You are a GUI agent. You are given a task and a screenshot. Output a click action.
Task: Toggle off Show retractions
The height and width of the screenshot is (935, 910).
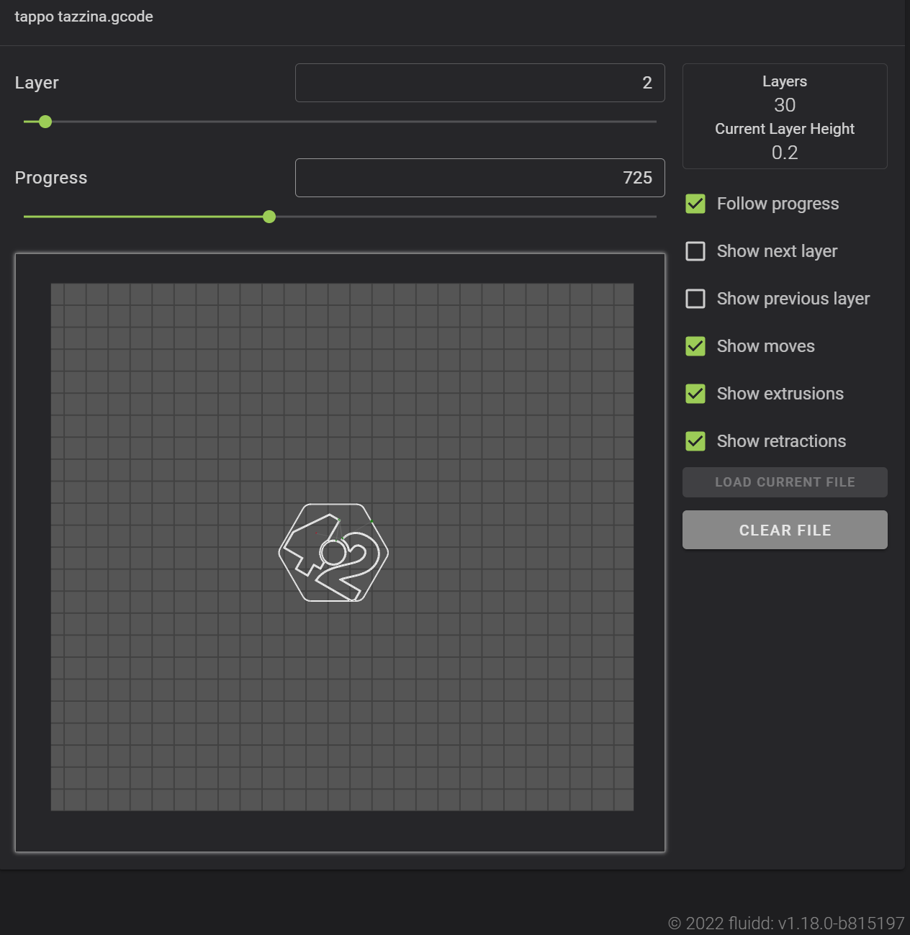click(695, 441)
